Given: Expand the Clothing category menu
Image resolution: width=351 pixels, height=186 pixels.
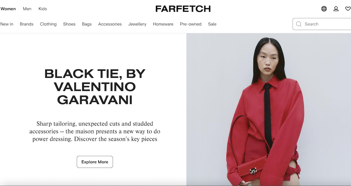Looking at the screenshot, I should click(x=48, y=24).
